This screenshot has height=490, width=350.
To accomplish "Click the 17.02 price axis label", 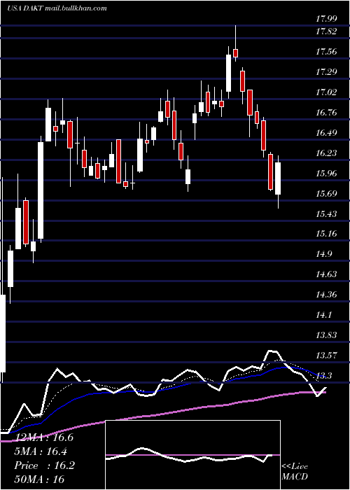I will coord(326,92).
